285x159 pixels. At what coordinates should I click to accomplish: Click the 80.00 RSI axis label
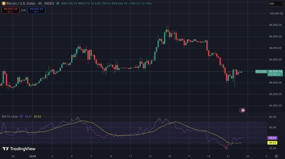(x=272, y=117)
